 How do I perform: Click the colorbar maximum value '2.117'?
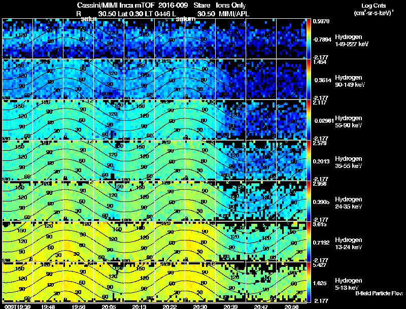[x=320, y=102]
